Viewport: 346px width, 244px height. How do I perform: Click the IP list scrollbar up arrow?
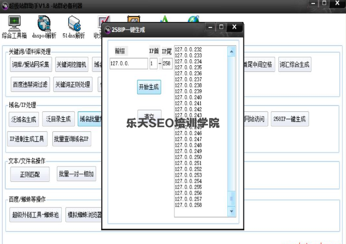231,52
